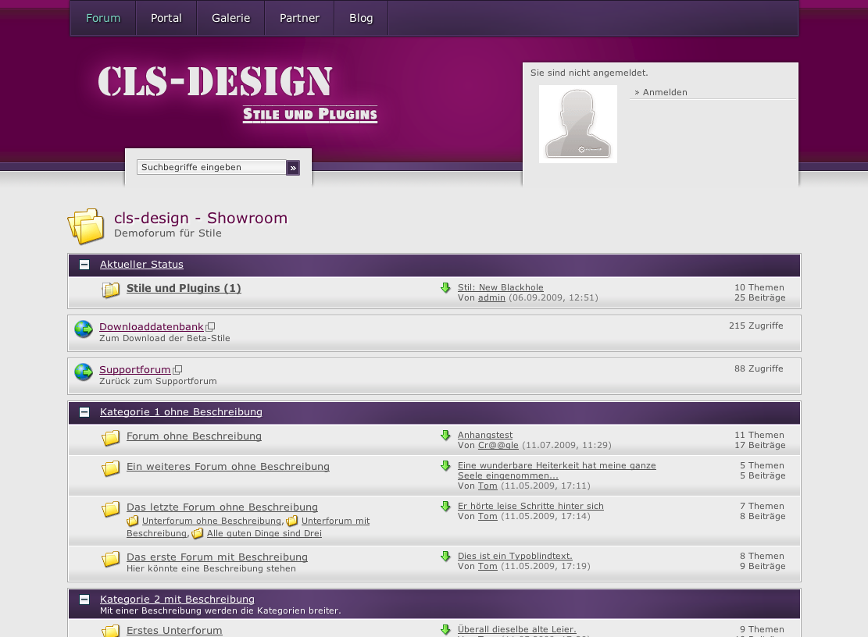Switch to the Galerie tab
Image resolution: width=868 pixels, height=637 pixels.
pos(230,18)
